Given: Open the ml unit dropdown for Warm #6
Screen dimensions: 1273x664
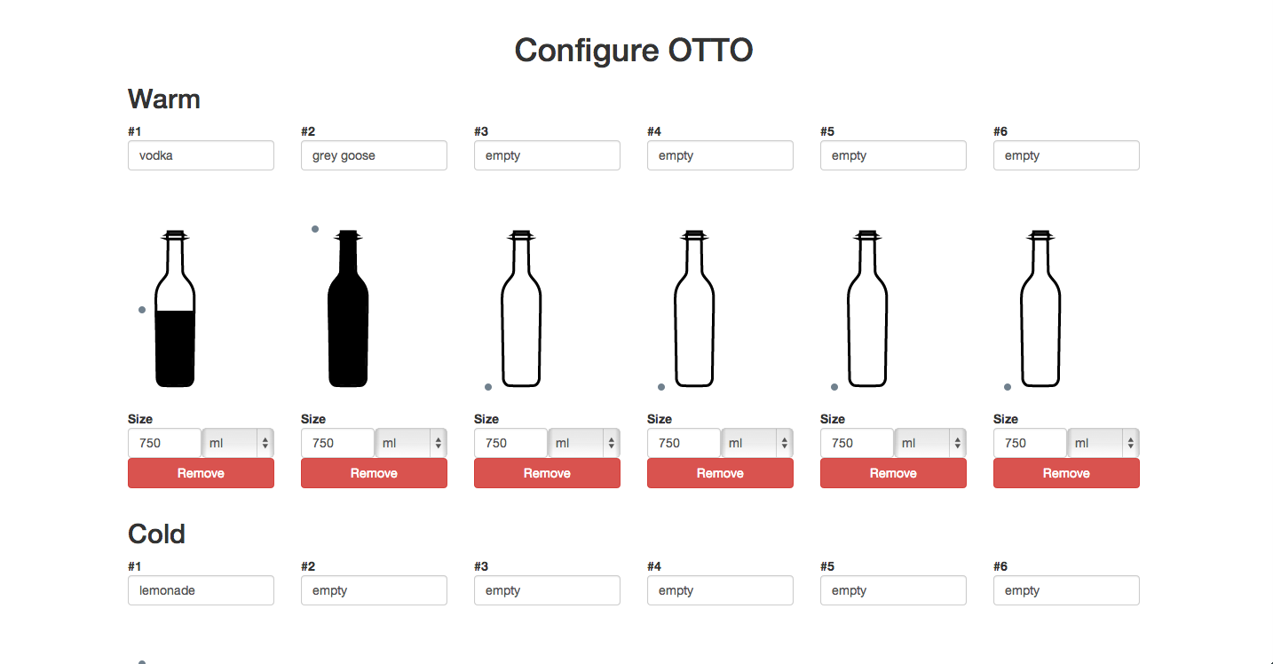Looking at the screenshot, I should (1103, 443).
